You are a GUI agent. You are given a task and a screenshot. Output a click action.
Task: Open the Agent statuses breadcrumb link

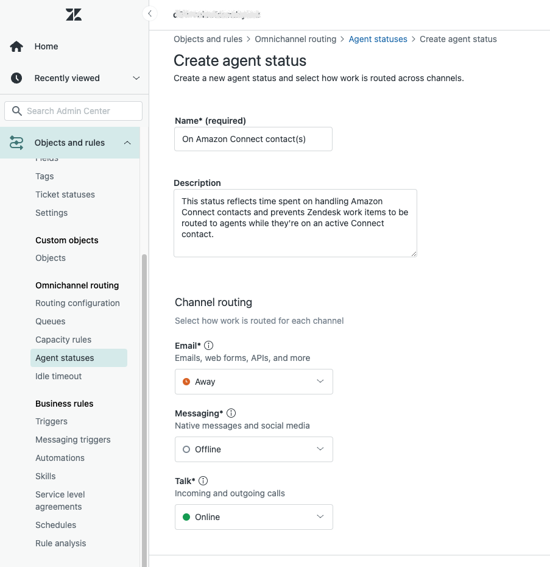378,39
